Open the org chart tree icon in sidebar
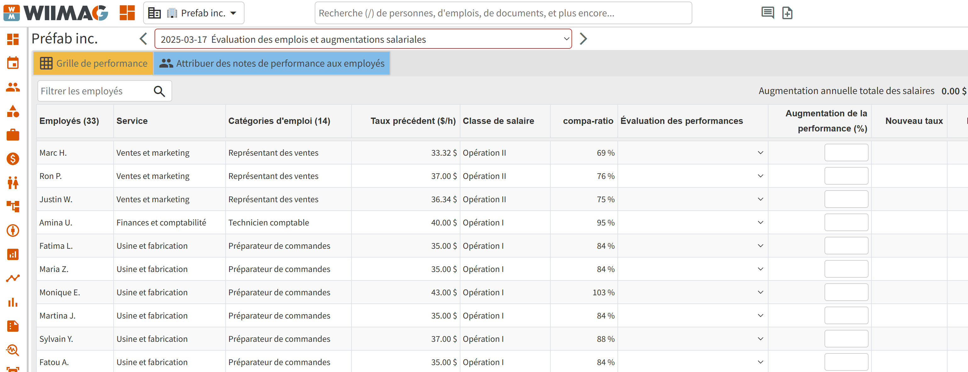This screenshot has width=968, height=372. (13, 207)
